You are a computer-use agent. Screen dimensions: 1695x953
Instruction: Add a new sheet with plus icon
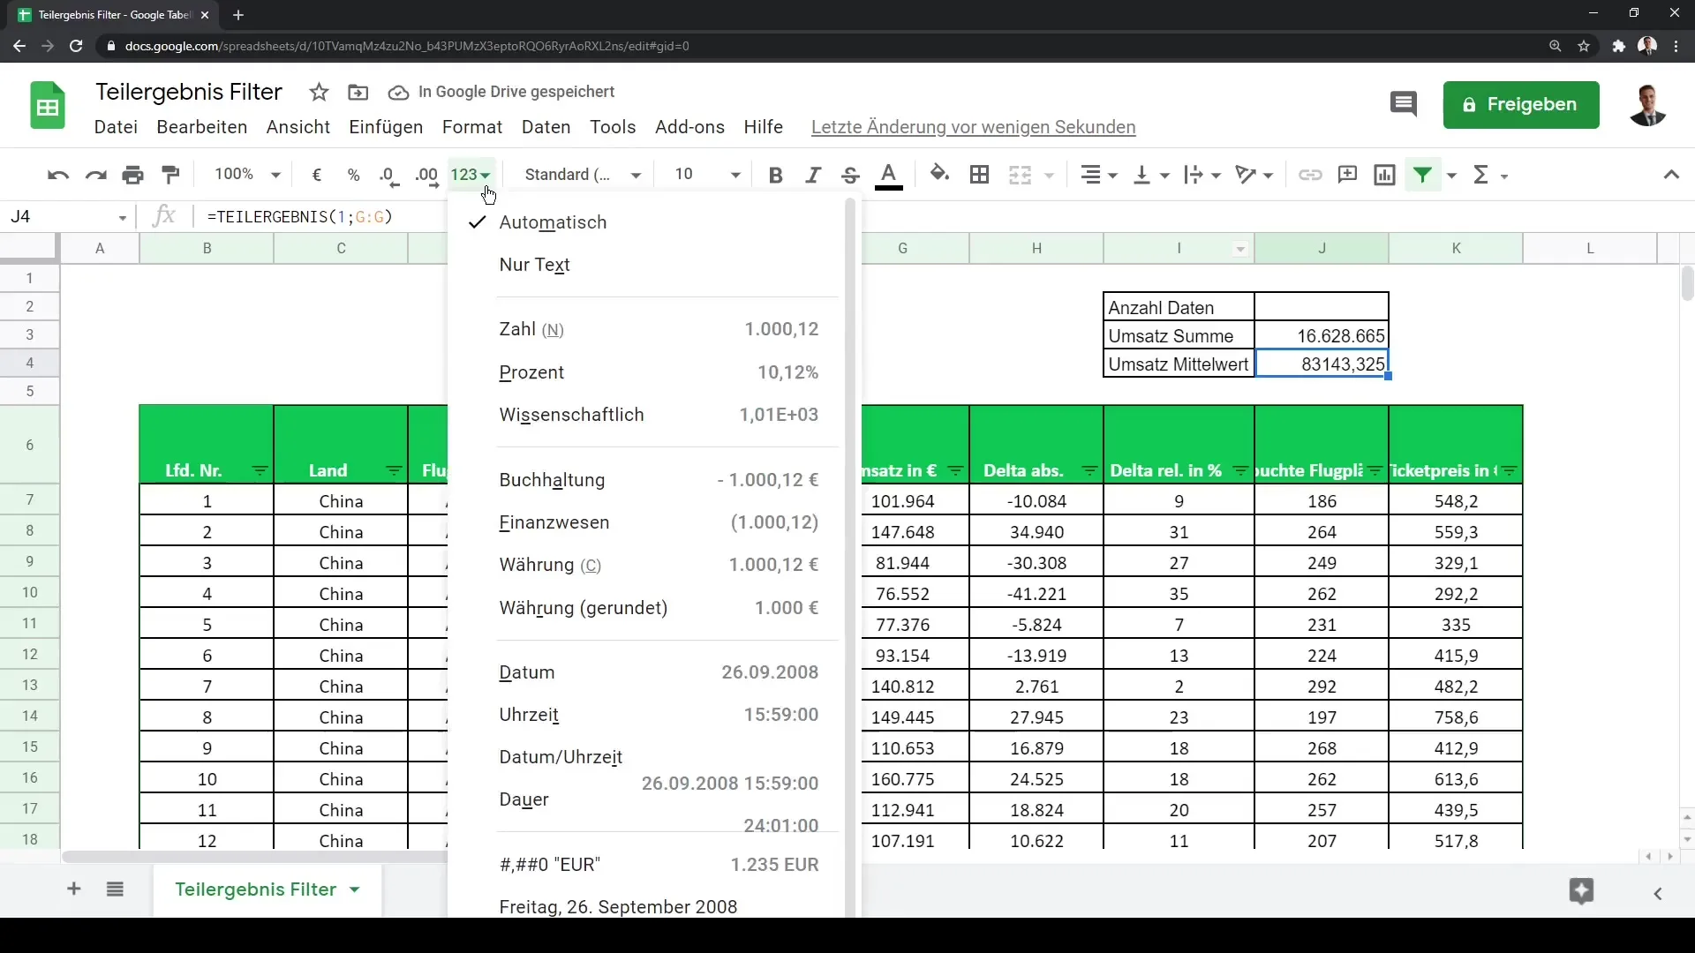[74, 889]
